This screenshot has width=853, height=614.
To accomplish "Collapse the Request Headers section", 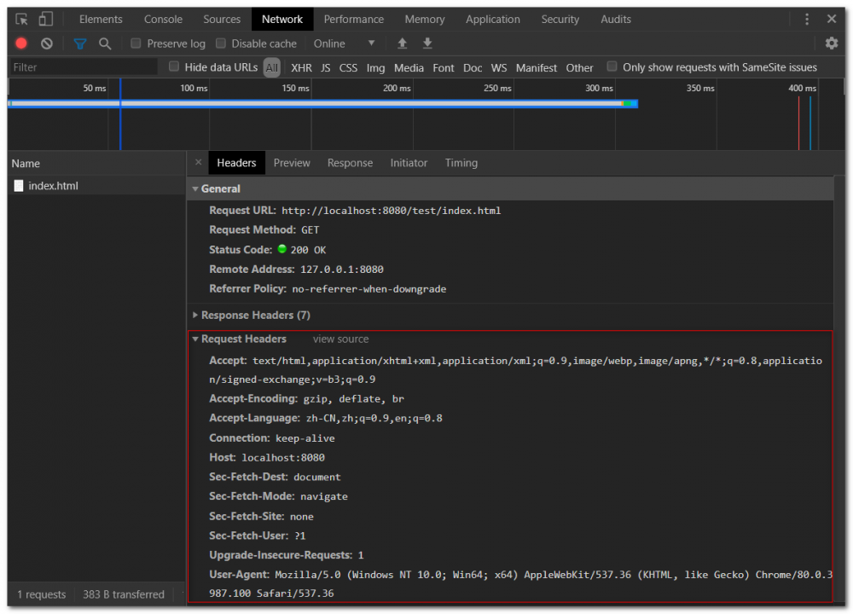I will (x=195, y=339).
